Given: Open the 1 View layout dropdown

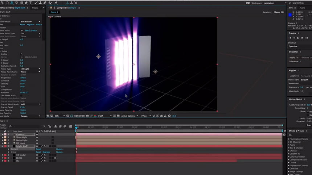Looking at the screenshot, I should pyautogui.click(x=145, y=116).
